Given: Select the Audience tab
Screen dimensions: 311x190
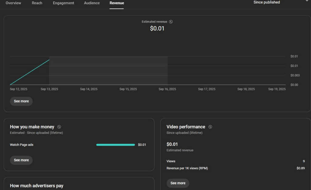Looking at the screenshot, I should [92, 3].
